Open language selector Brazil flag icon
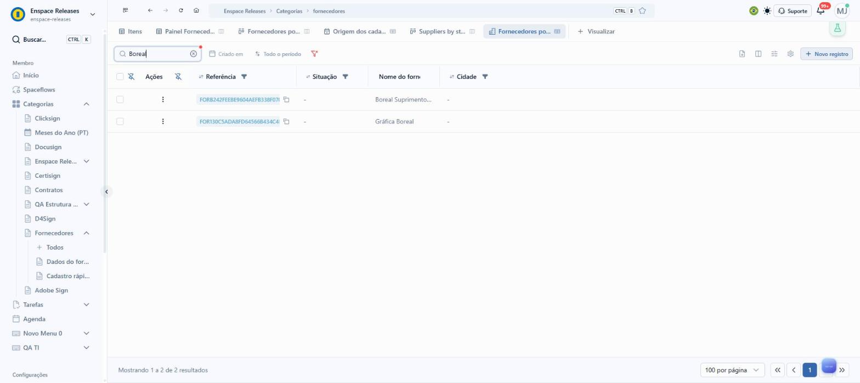Viewport: 860px width, 383px height. [754, 11]
